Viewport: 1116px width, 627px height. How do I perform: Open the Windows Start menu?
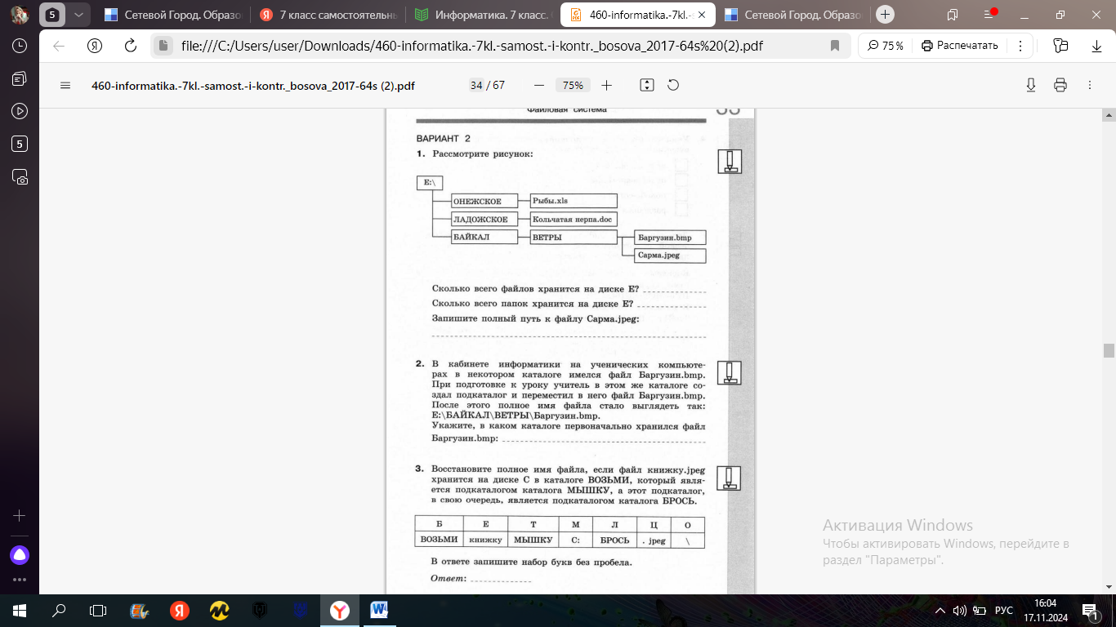pos(20,610)
